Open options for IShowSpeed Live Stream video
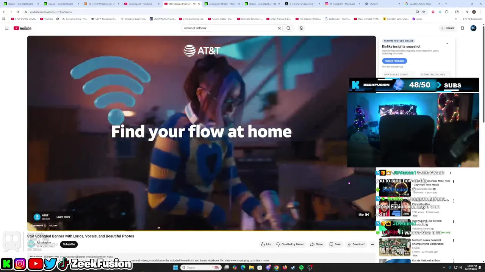This screenshot has height=272, width=485. pos(454,221)
